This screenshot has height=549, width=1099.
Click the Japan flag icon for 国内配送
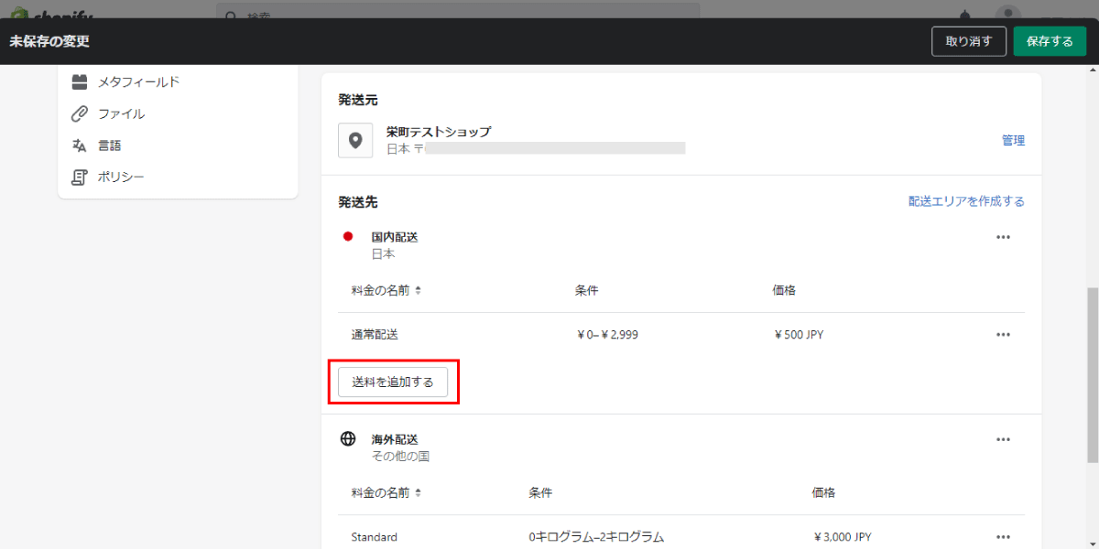[348, 237]
